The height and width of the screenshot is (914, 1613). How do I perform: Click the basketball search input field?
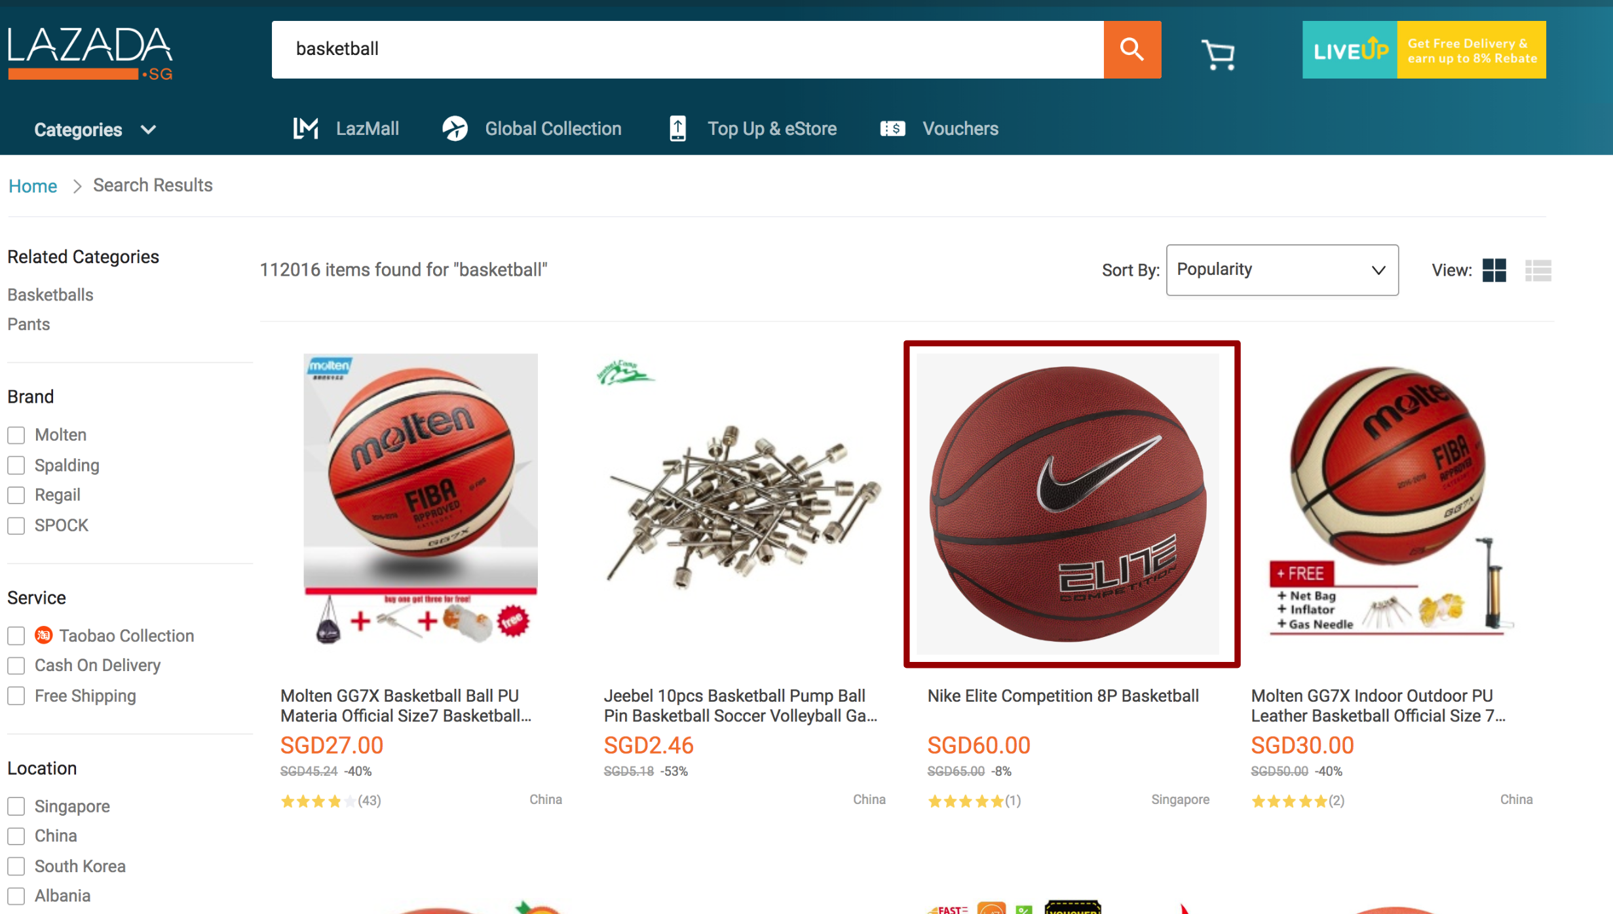click(x=688, y=48)
